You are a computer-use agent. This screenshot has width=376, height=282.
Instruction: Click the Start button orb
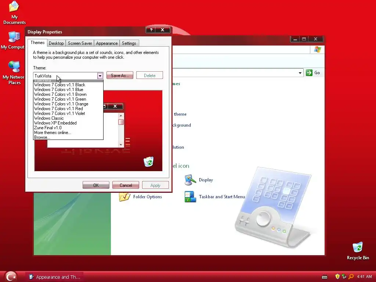coord(11,277)
